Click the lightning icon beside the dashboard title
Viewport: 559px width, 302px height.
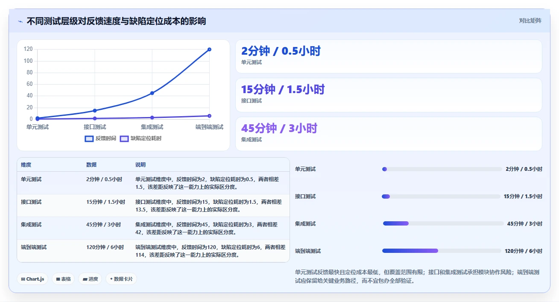[20, 21]
